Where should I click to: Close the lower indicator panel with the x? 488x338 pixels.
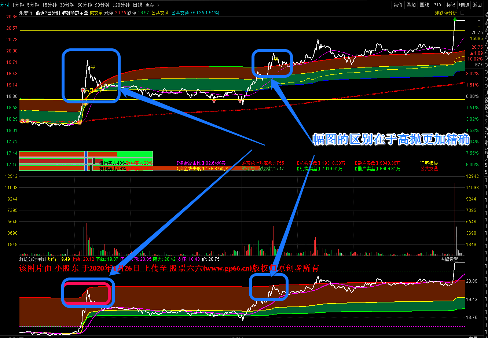click(462, 259)
